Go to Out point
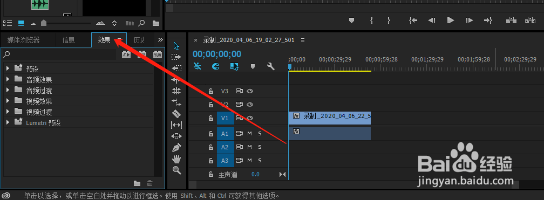 tap(488, 20)
